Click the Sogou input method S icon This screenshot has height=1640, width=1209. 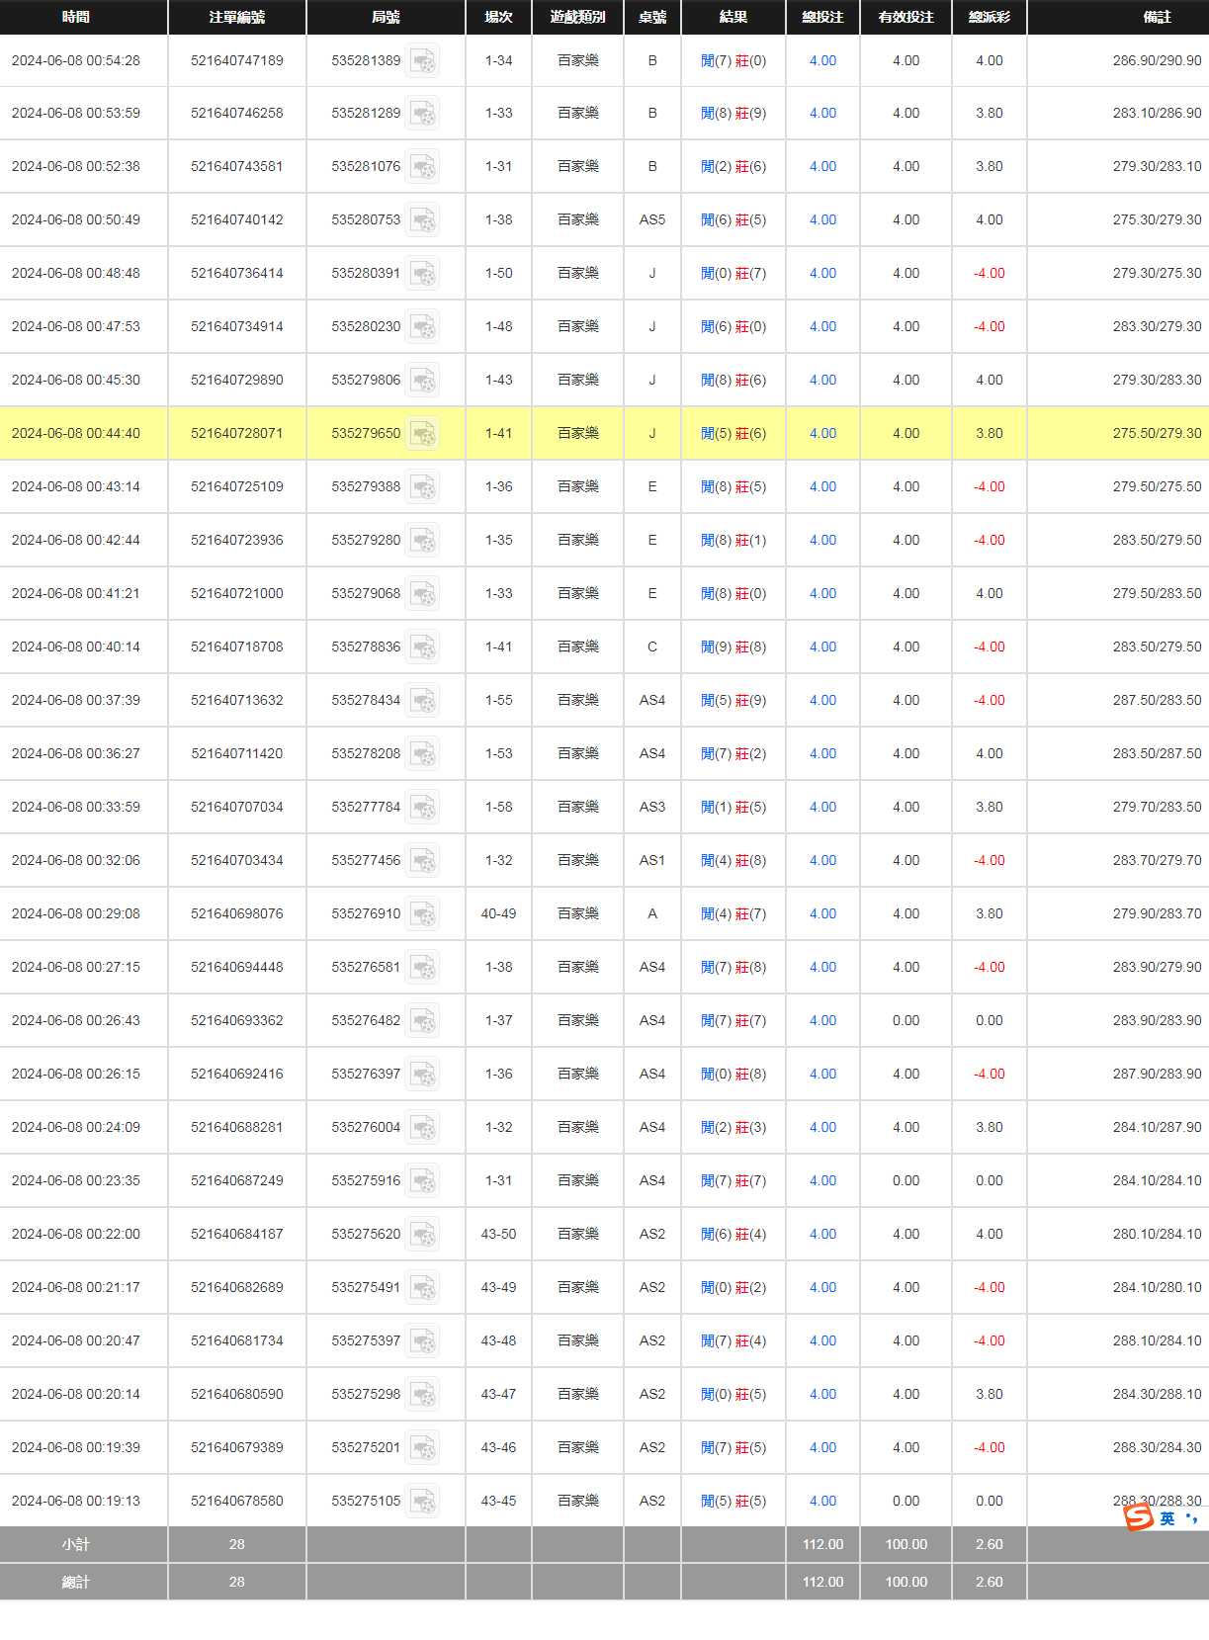pos(1139,1516)
